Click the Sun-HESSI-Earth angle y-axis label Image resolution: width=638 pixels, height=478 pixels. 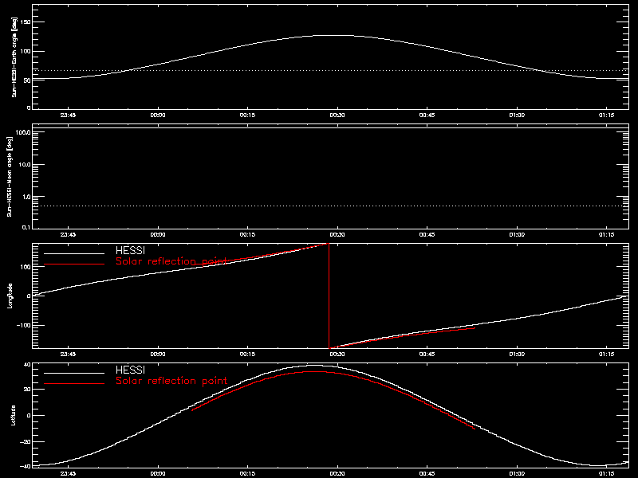click(x=14, y=57)
